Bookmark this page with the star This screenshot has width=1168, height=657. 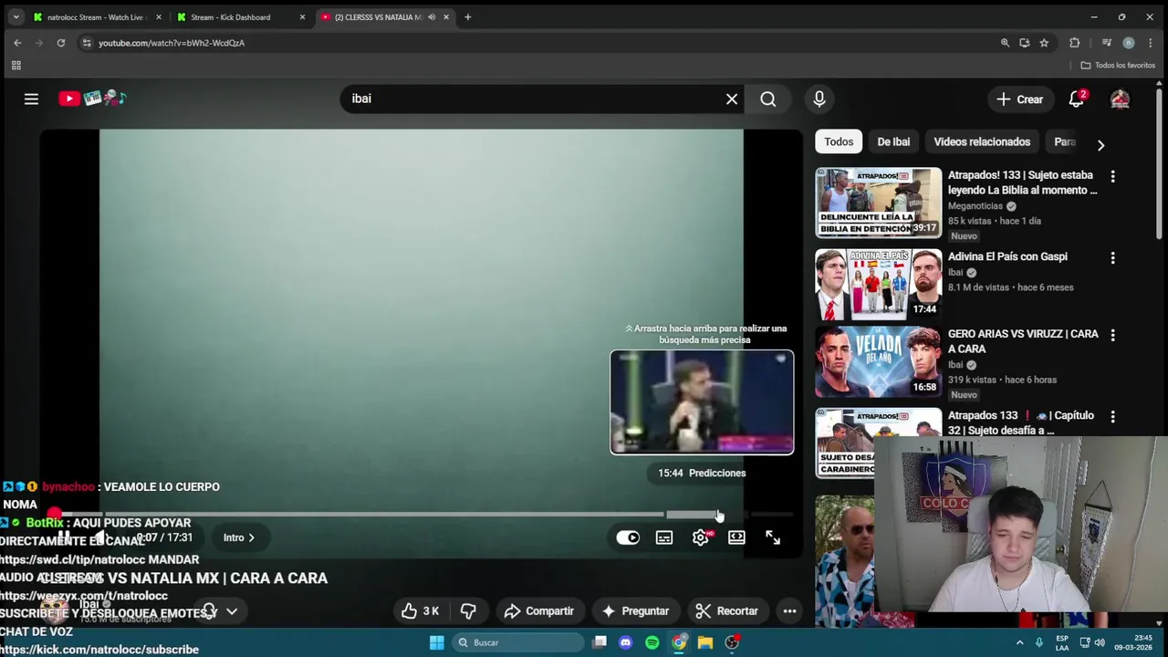1044,43
